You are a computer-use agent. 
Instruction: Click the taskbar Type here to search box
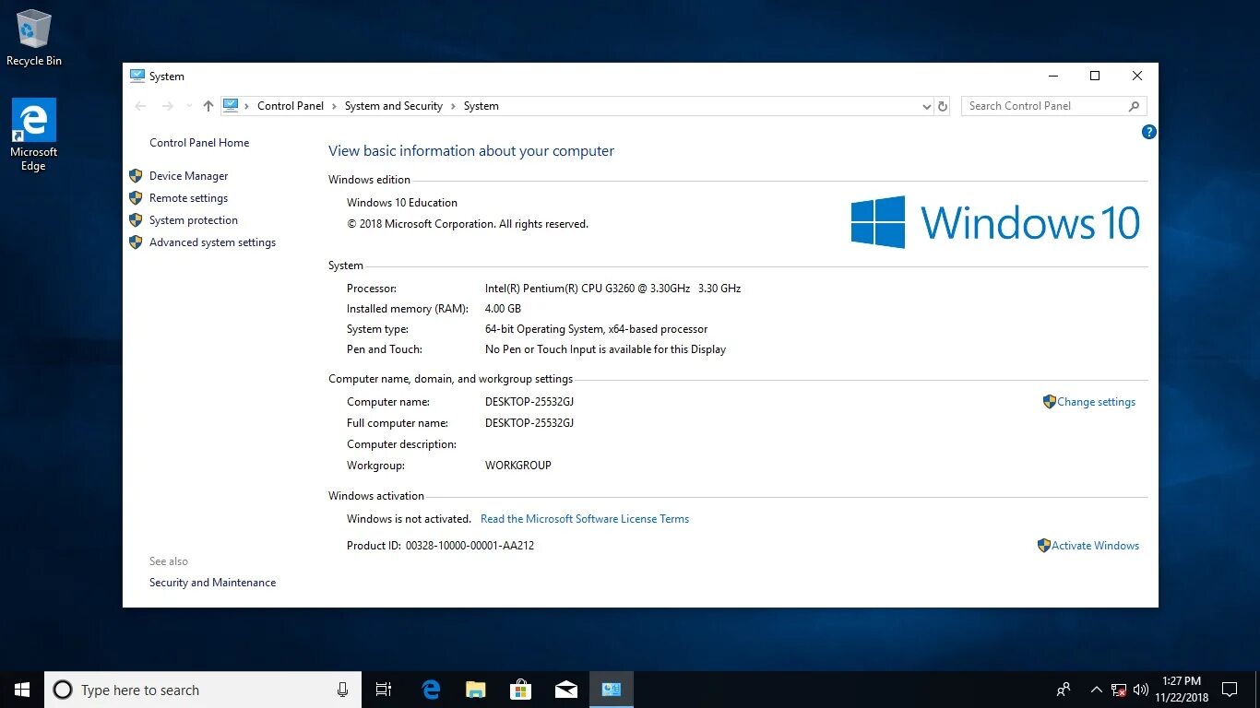tap(203, 690)
